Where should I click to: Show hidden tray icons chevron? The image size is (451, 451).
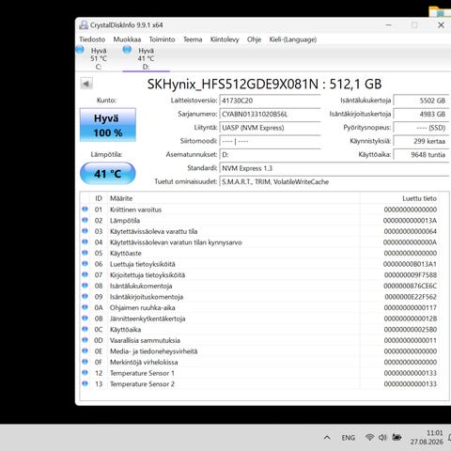pyautogui.click(x=327, y=438)
